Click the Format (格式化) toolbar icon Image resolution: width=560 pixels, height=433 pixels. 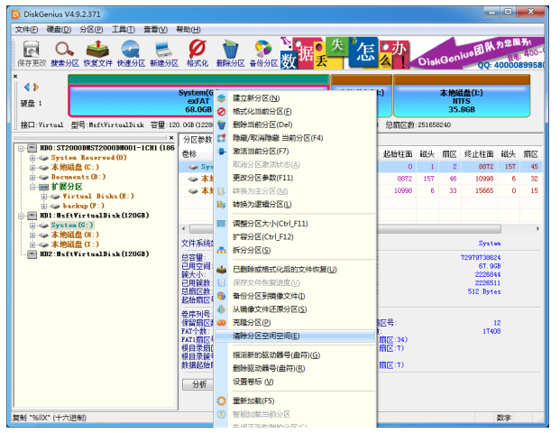197,53
